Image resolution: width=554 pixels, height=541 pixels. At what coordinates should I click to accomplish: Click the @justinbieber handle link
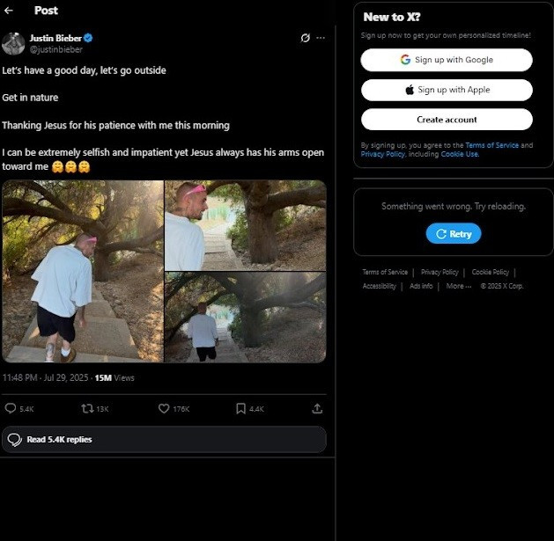[x=55, y=49]
